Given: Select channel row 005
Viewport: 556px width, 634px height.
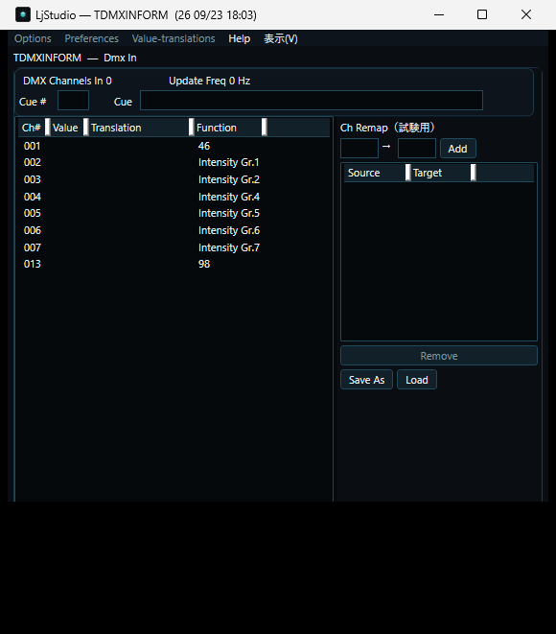Looking at the screenshot, I should pyautogui.click(x=174, y=213).
